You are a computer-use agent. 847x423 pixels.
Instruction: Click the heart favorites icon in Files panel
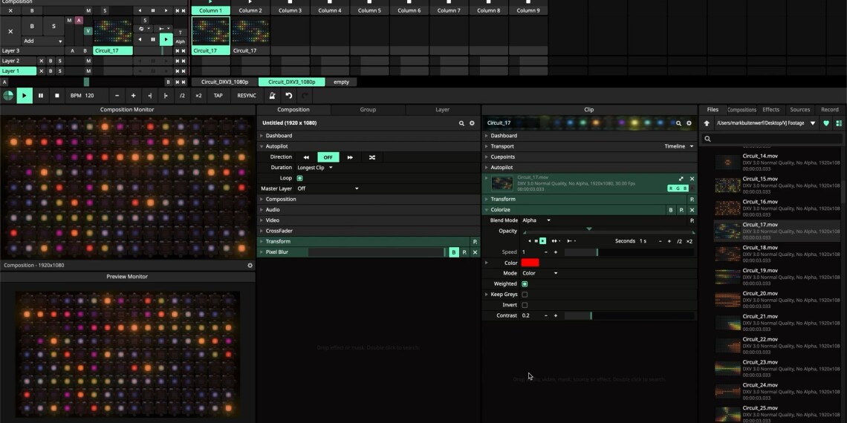coord(826,123)
